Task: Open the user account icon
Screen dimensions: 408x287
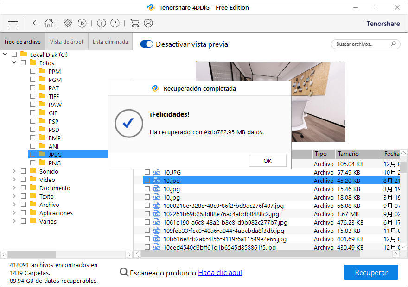Action: click(148, 23)
